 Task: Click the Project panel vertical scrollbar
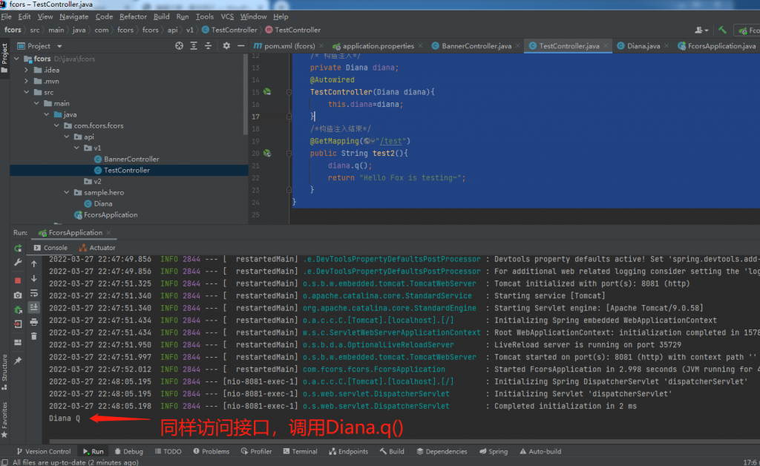point(245,94)
